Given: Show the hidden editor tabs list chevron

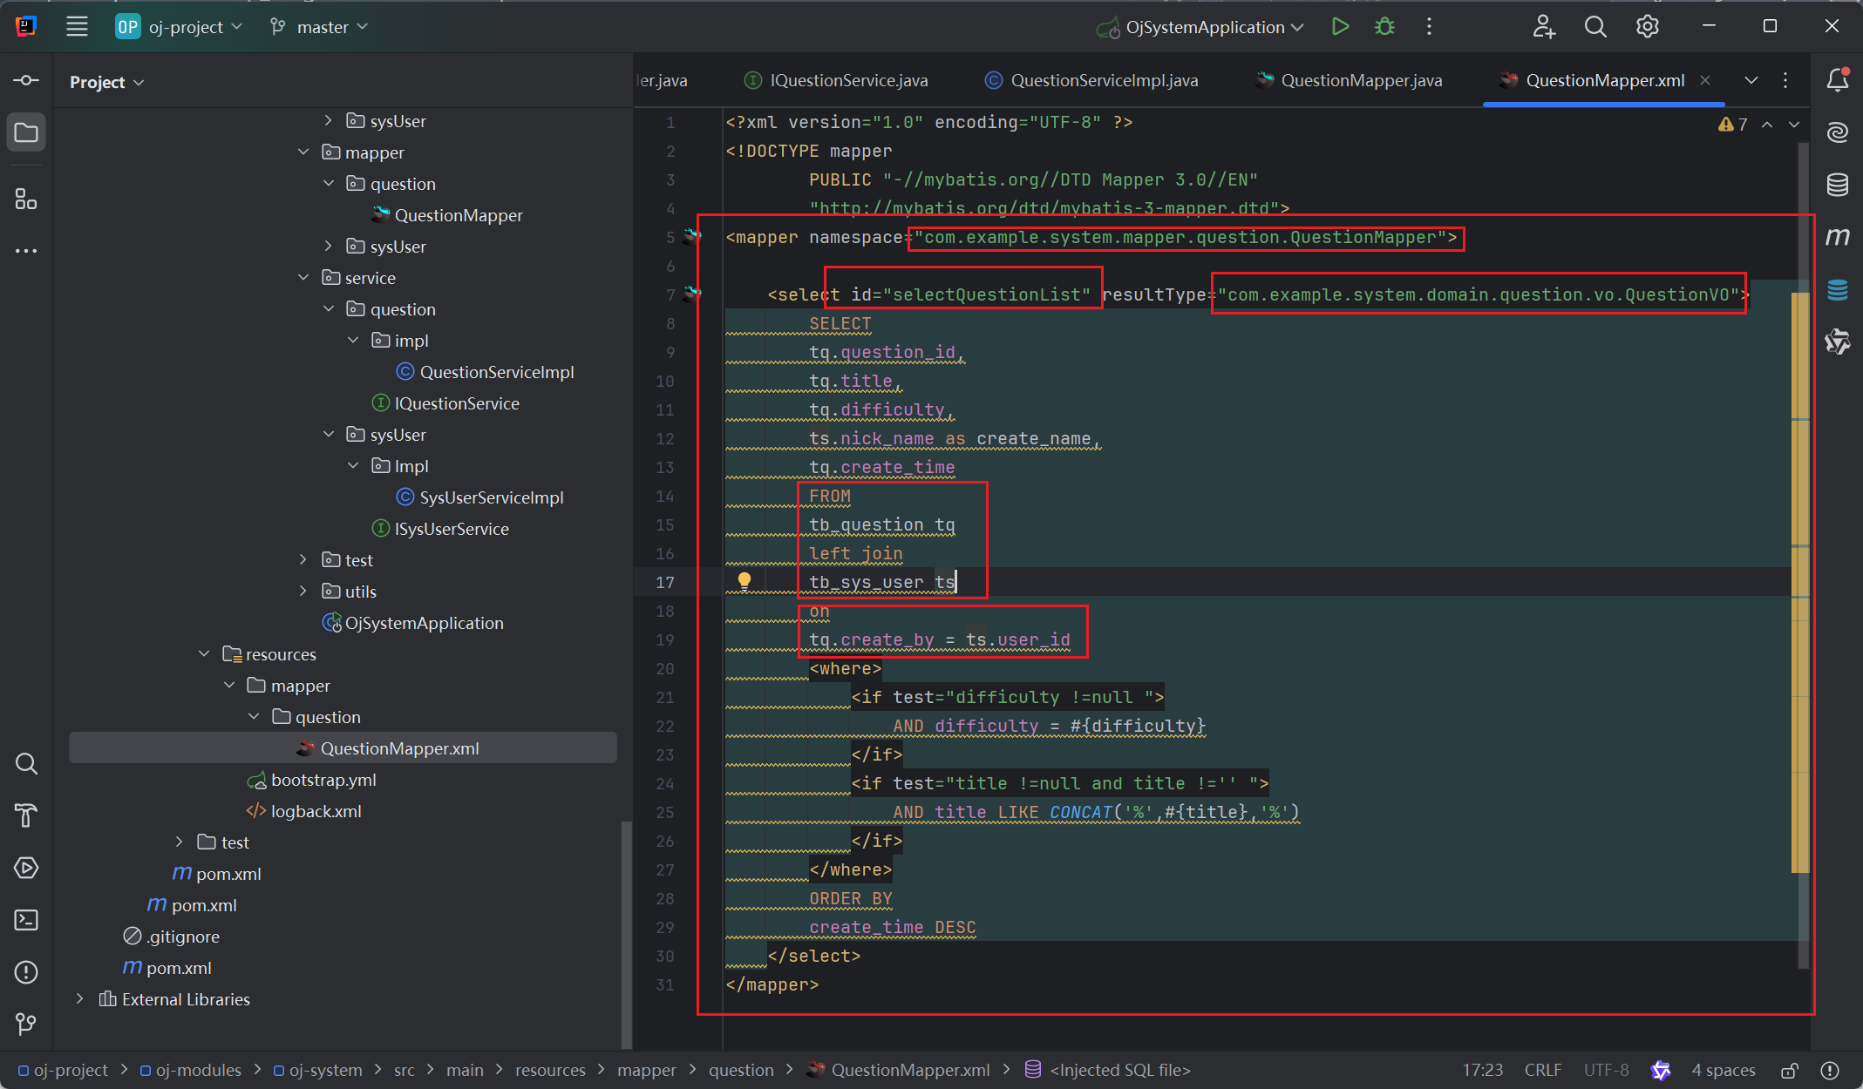Looking at the screenshot, I should pyautogui.click(x=1751, y=80).
